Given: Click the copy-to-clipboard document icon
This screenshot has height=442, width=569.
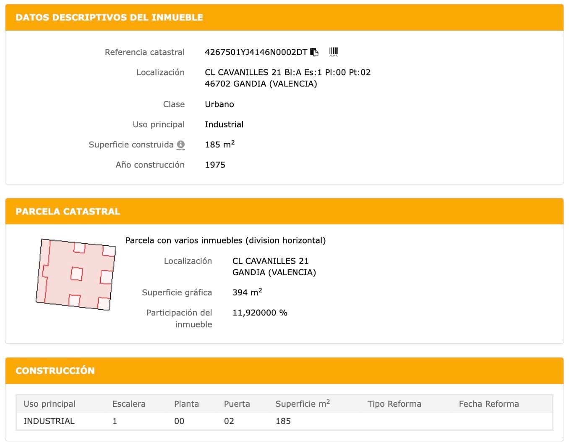Looking at the screenshot, I should click(314, 52).
